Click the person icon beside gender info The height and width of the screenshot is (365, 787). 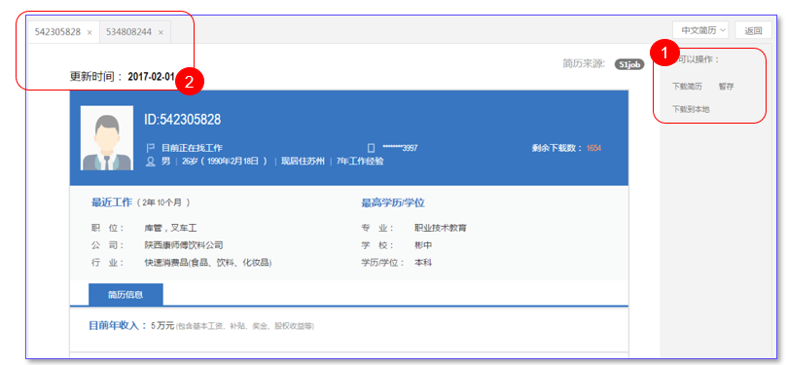[150, 162]
